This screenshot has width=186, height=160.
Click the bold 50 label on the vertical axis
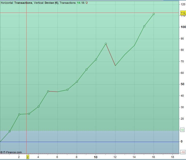click(x=182, y=84)
